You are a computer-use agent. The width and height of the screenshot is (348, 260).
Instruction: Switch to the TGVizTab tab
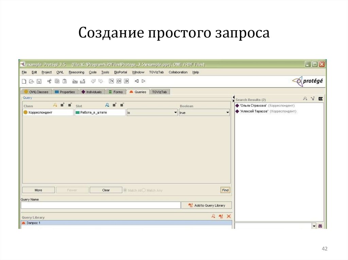(x=160, y=92)
